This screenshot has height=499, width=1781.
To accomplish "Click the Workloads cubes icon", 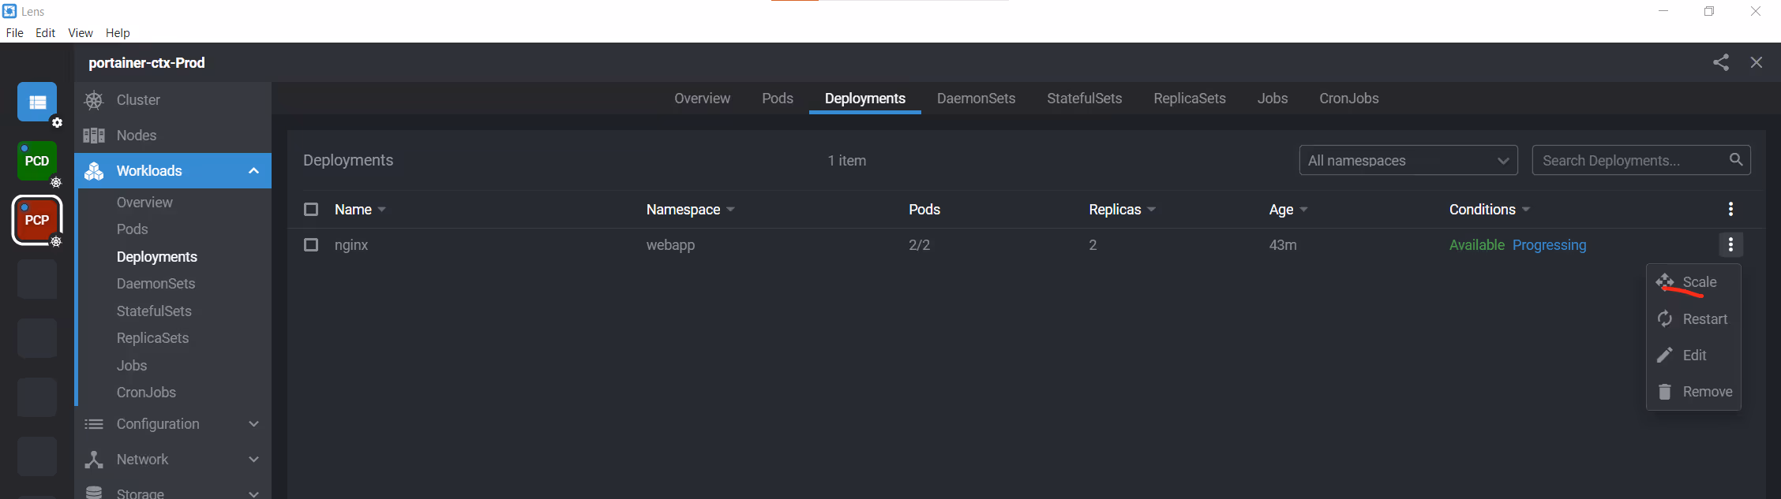I will (x=94, y=171).
